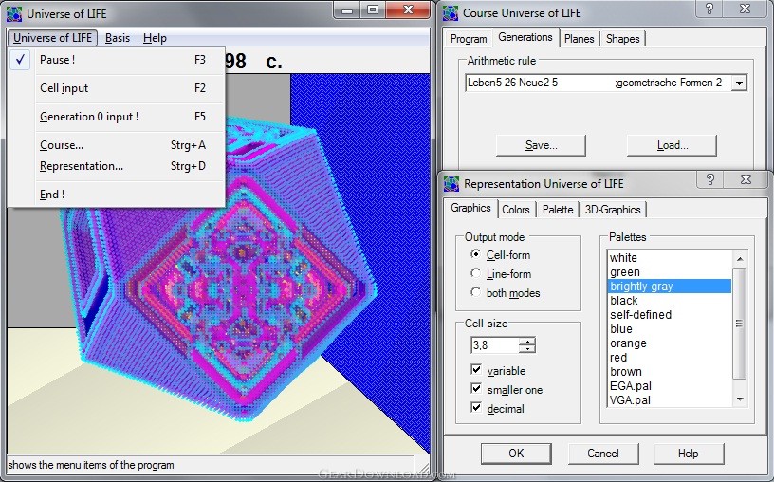Select the Line-form output mode
The height and width of the screenshot is (482, 774).
point(476,274)
